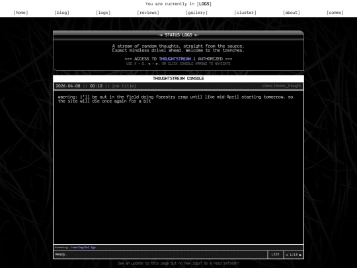Click 'You are currently in [LOGS]' text
Image resolution: width=357 pixels, height=268 pixels.
(178, 4)
